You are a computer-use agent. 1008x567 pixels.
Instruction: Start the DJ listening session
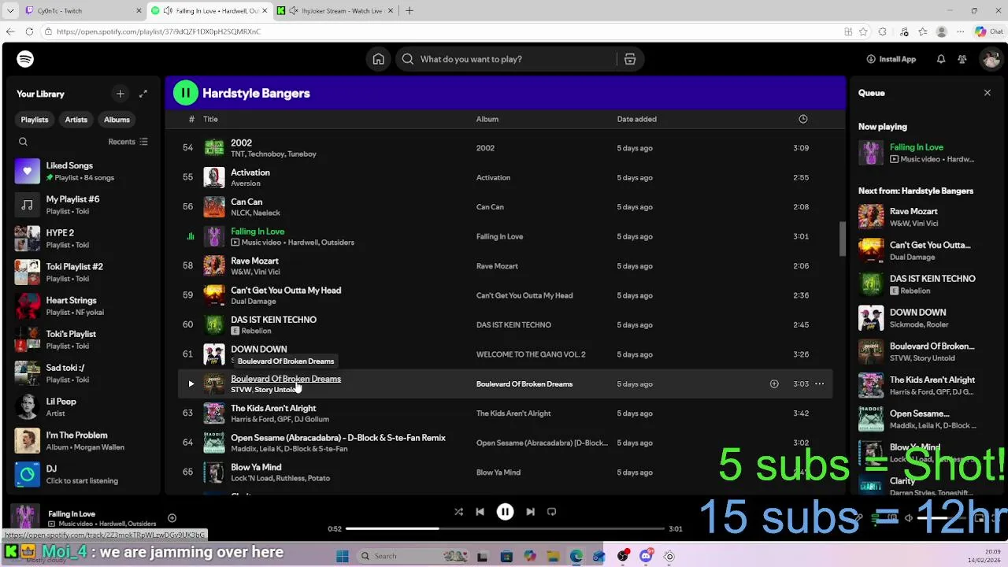point(84,474)
